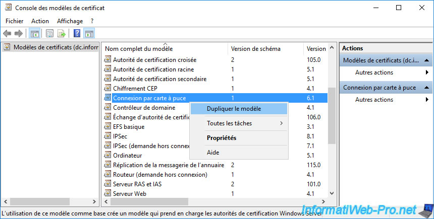Open the Affichage menu

click(x=70, y=21)
